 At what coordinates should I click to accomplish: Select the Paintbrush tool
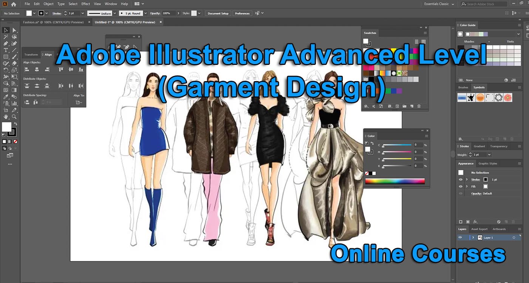click(14, 56)
